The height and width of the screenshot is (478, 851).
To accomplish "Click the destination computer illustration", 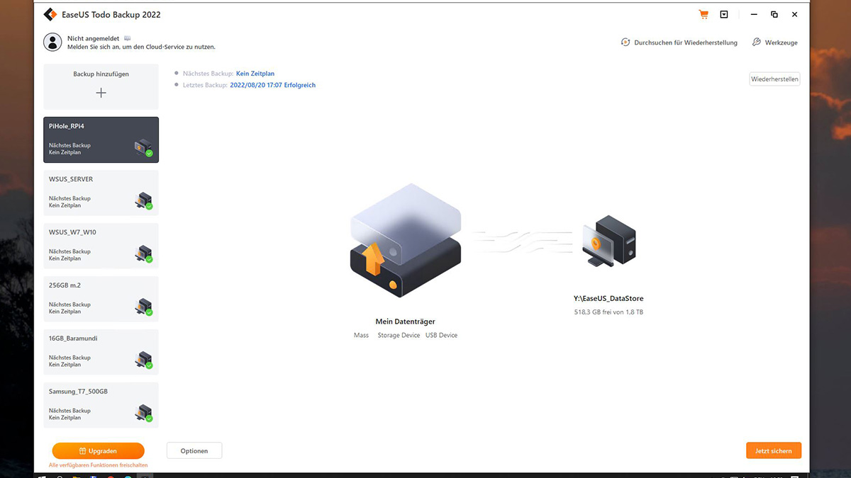I will click(609, 241).
